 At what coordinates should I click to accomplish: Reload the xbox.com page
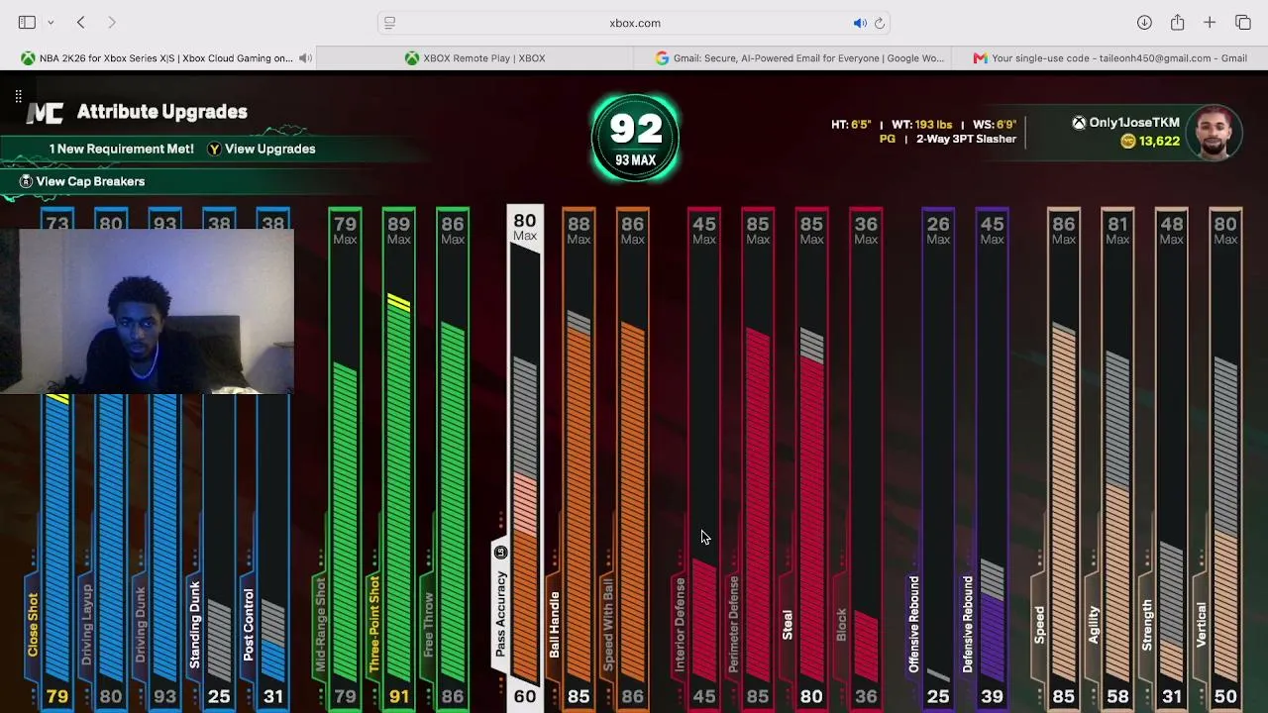(879, 23)
